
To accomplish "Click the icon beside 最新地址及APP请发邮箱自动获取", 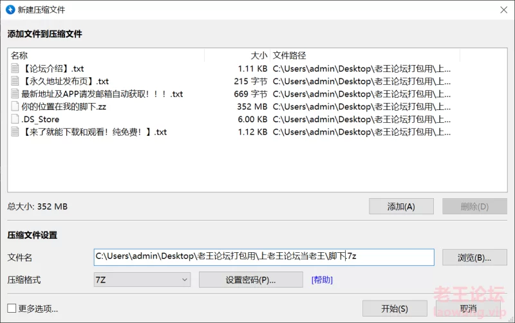I will [15, 94].
